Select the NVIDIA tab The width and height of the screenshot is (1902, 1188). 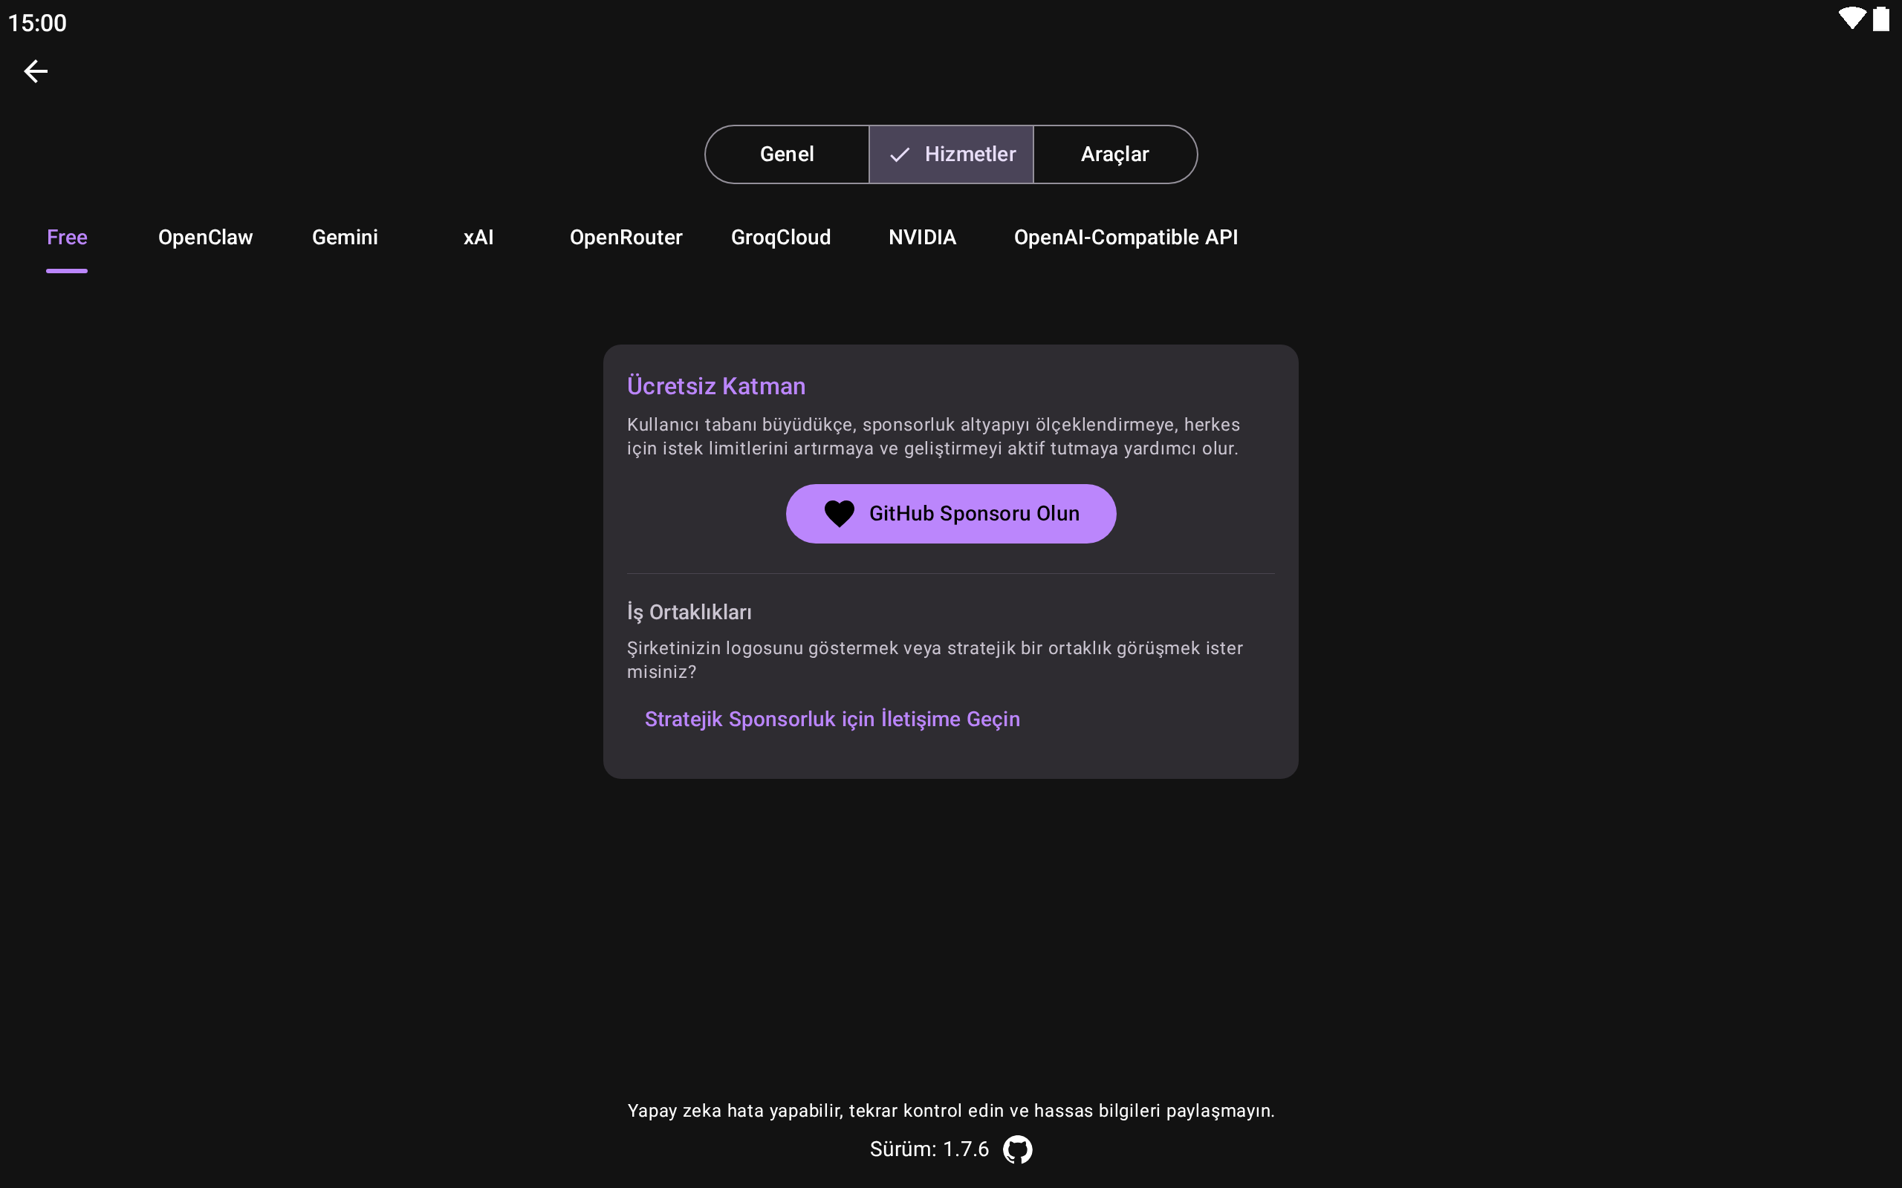tap(922, 238)
